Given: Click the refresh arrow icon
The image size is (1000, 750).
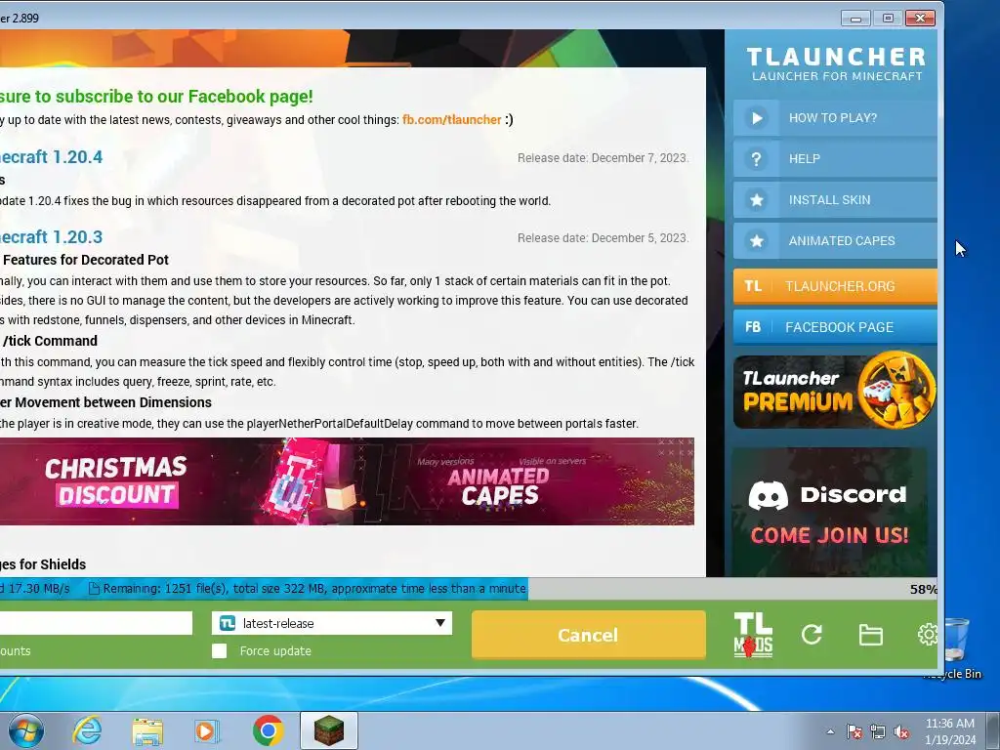Looking at the screenshot, I should coord(812,634).
